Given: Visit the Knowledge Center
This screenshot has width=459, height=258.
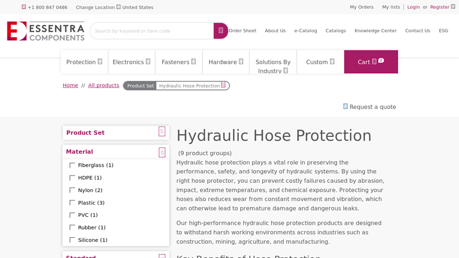Looking at the screenshot, I should 376,30.
